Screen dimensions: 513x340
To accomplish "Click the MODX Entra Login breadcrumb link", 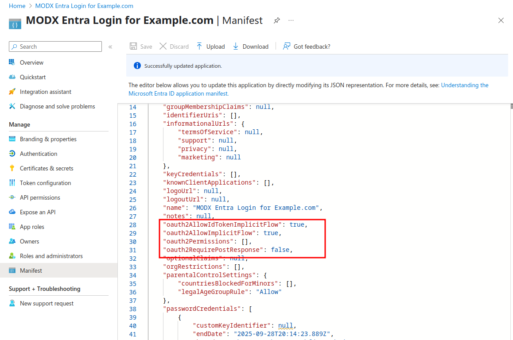I will 84,6.
